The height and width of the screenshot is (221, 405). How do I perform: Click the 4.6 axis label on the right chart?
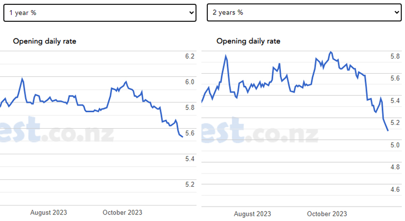coord(395,190)
